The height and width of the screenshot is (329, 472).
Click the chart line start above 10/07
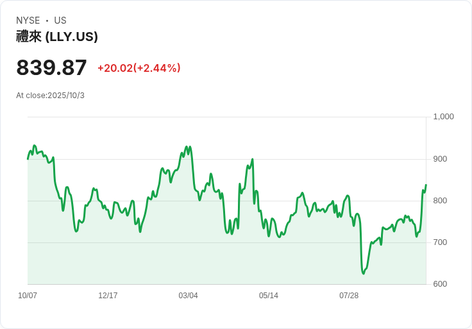28,158
